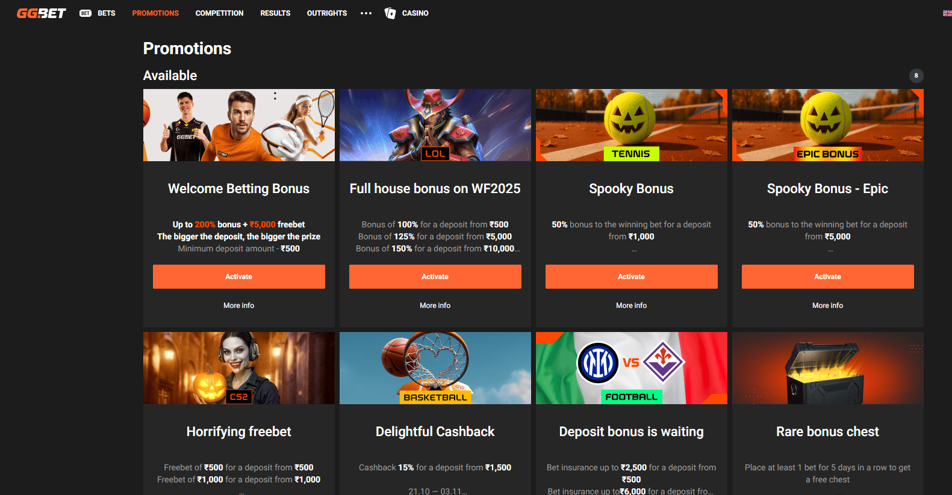Expand the three-dots more menu

[x=366, y=13]
